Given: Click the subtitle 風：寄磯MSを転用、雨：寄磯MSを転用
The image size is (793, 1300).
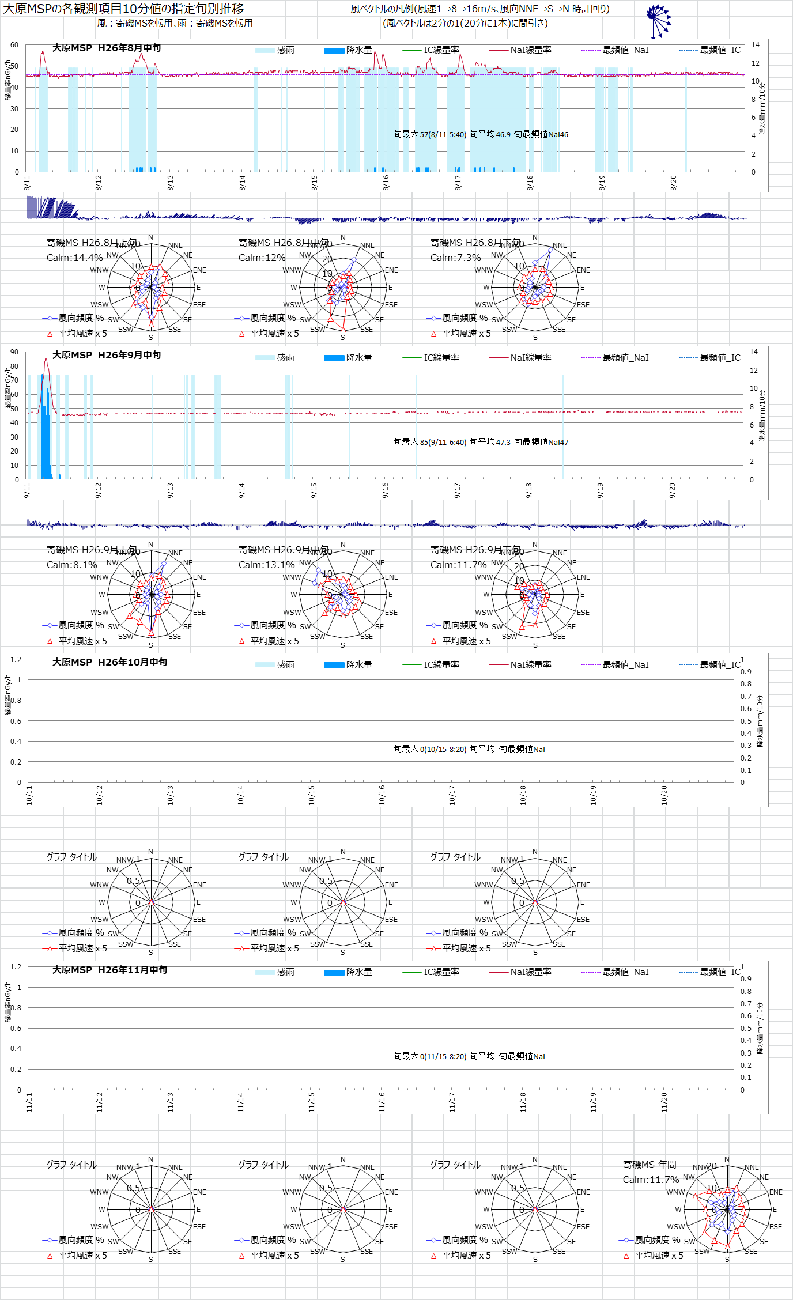Looking at the screenshot, I should click(175, 23).
